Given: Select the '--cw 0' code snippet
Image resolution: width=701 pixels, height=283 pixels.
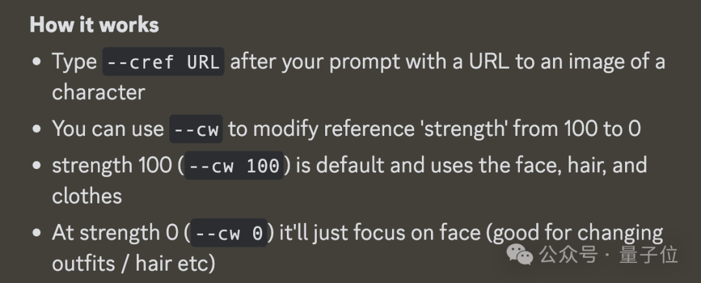Looking at the screenshot, I should pos(229,233).
